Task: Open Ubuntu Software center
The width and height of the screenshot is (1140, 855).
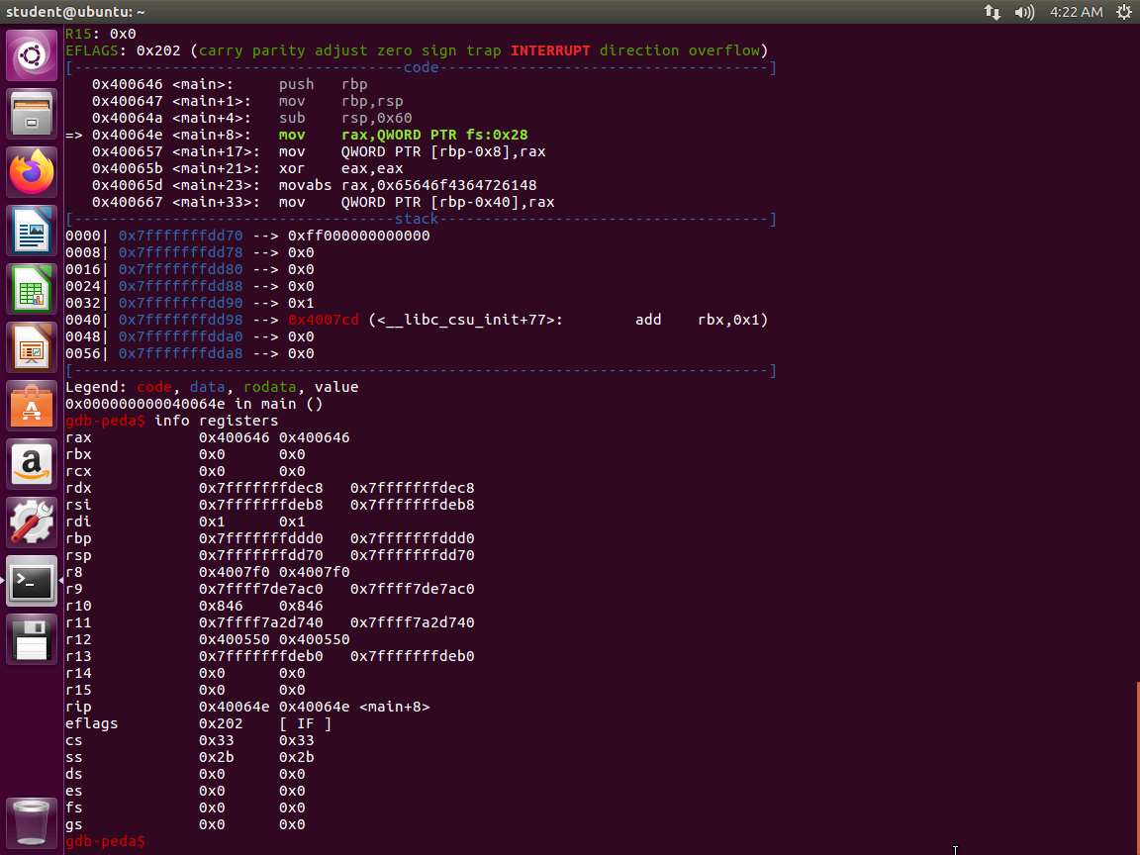Action: tap(32, 407)
